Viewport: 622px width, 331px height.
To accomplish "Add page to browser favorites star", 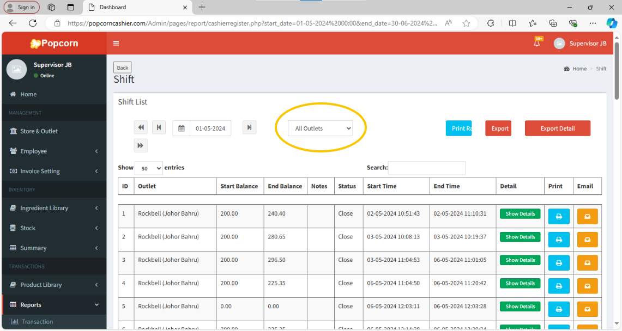I will pyautogui.click(x=466, y=23).
